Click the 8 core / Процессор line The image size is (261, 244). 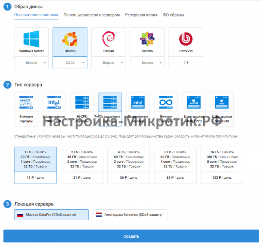[x=222, y=162]
